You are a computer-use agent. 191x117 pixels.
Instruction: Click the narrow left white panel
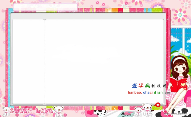coord(29,62)
